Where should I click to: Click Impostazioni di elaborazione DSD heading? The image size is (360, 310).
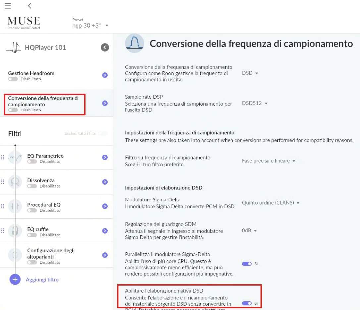point(164,188)
